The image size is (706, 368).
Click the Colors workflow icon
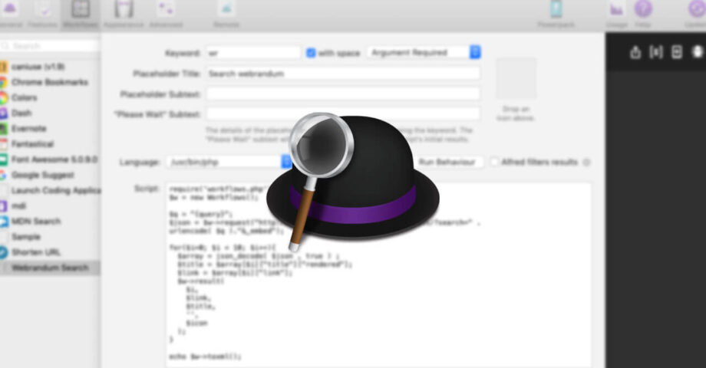(3, 97)
